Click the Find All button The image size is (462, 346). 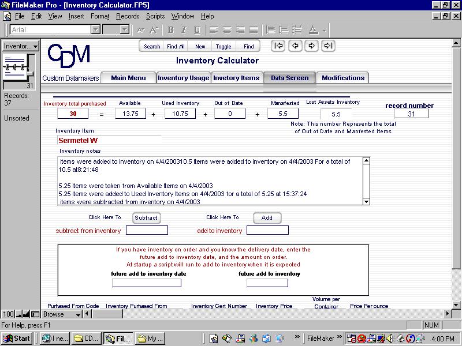pos(176,46)
